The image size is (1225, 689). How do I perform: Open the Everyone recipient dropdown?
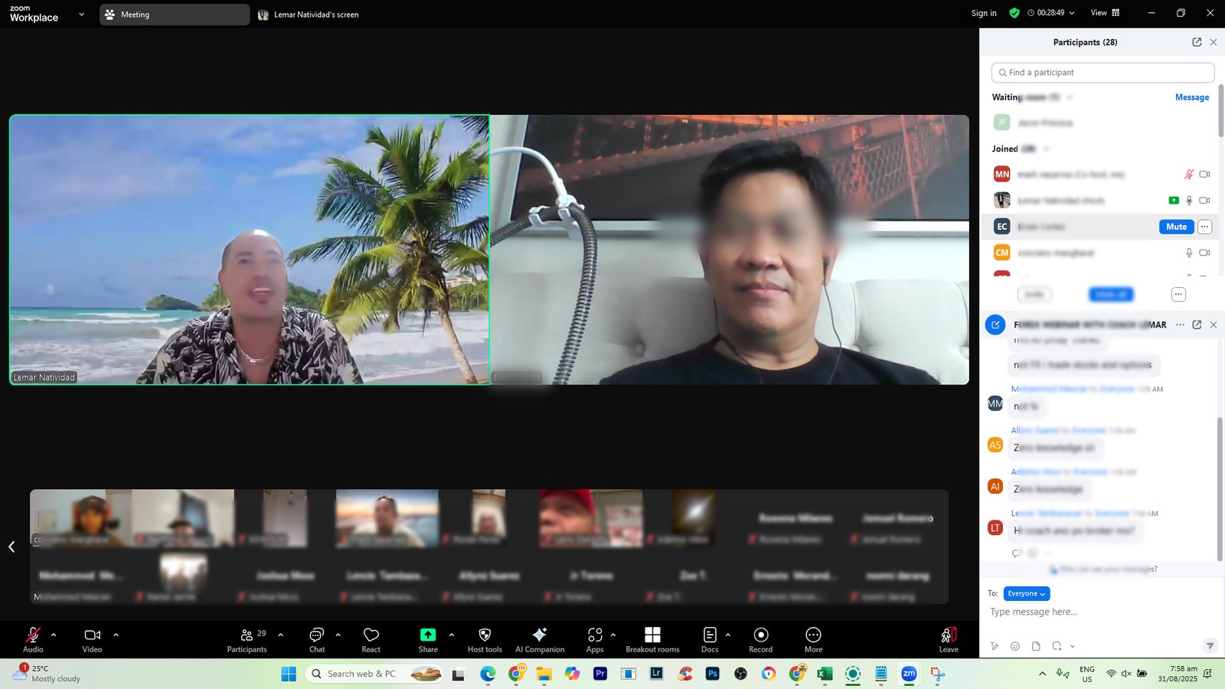tap(1026, 593)
